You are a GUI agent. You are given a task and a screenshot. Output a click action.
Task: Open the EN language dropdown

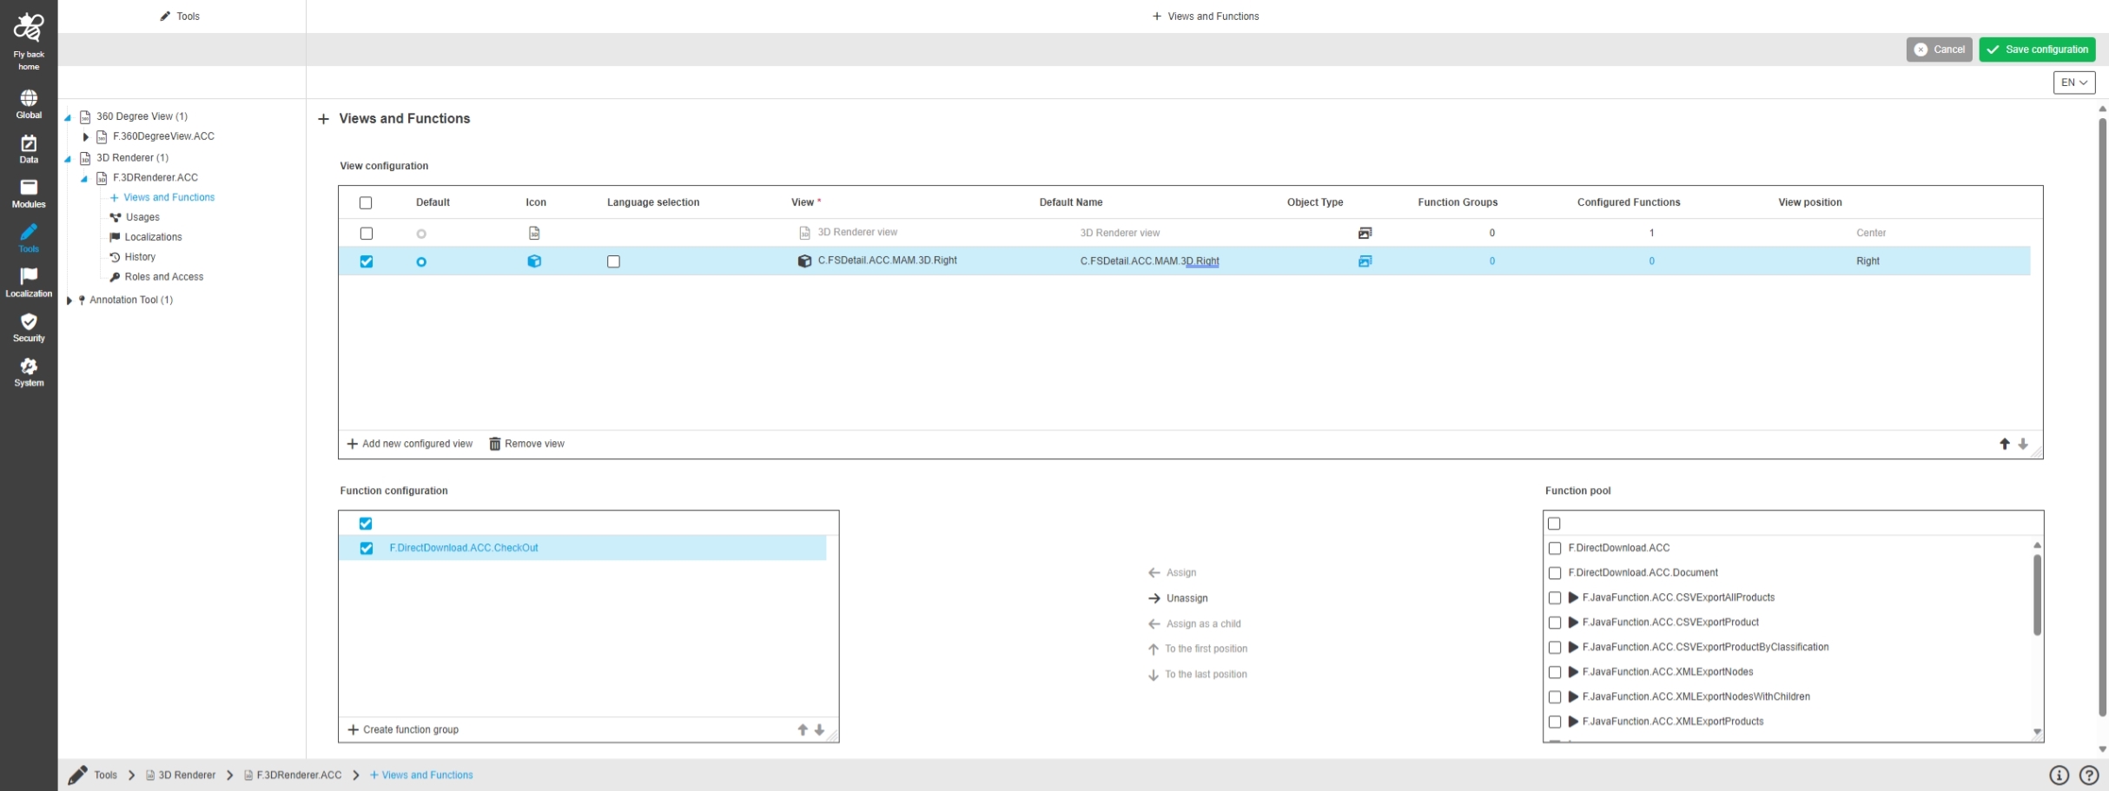click(2073, 82)
